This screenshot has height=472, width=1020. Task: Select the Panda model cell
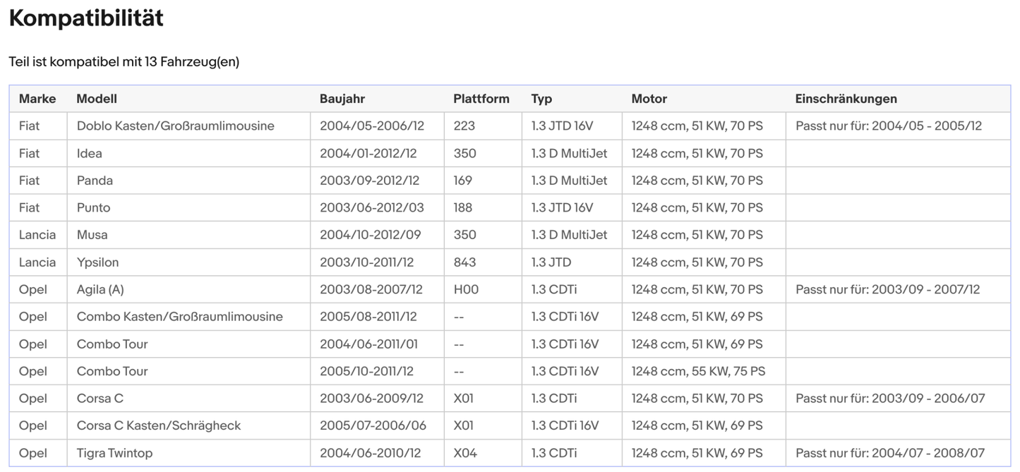95,181
